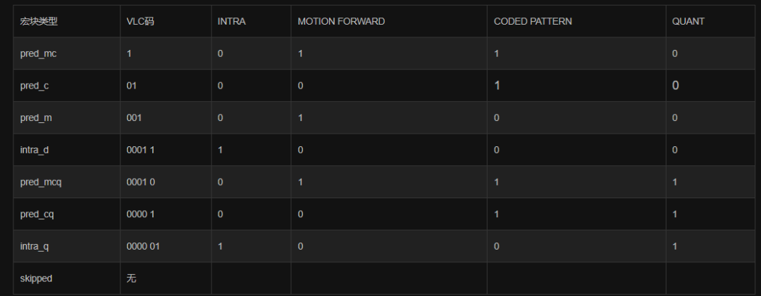Click the intra_d row label
The height and width of the screenshot is (296, 761).
coord(35,150)
